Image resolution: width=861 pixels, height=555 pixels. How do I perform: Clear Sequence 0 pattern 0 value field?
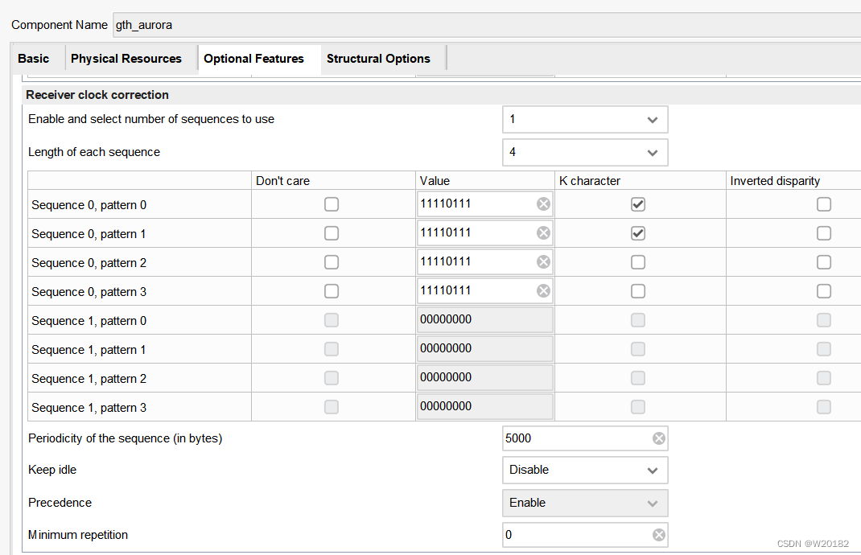(x=543, y=204)
